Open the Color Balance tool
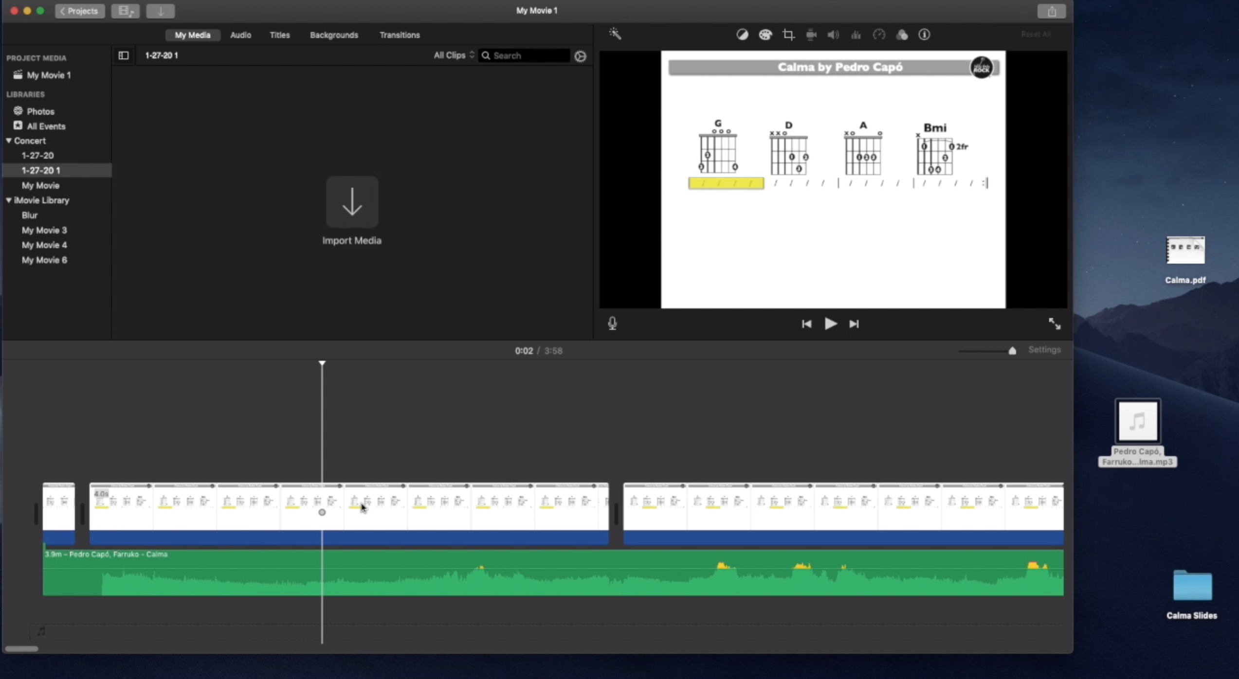Screen dimensions: 1239x679 tap(742, 34)
